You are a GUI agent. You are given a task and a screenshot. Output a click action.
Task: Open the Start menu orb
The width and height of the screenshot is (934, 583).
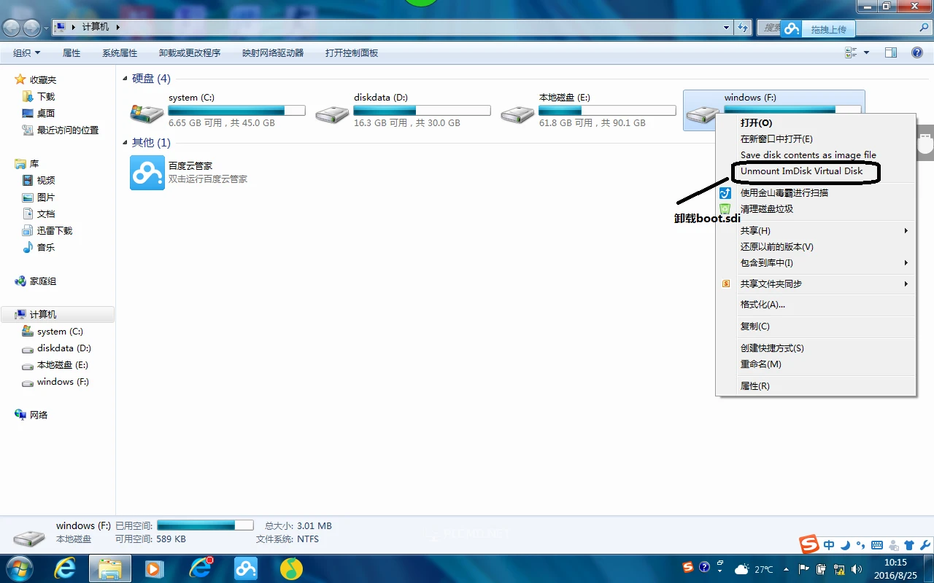coord(19,568)
